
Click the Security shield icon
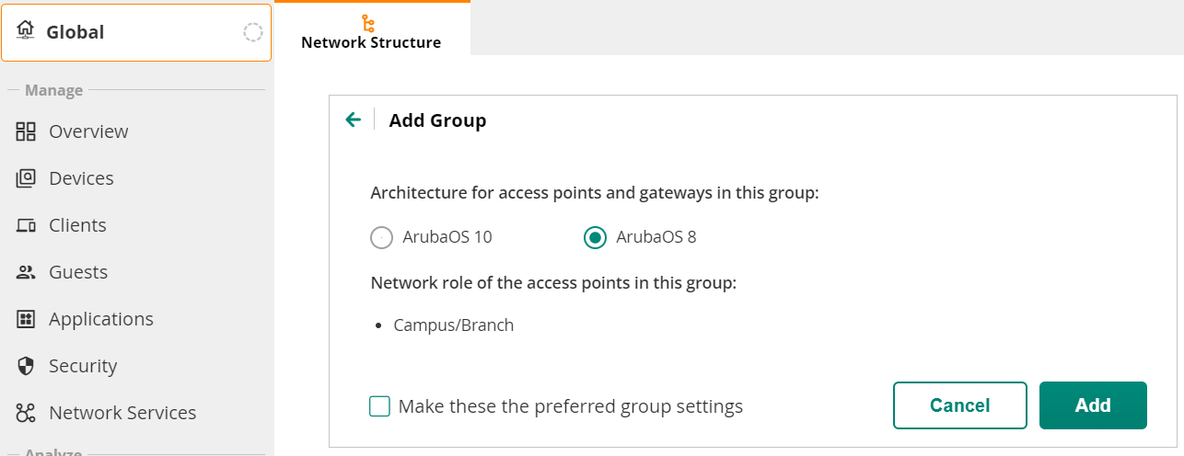(x=26, y=366)
